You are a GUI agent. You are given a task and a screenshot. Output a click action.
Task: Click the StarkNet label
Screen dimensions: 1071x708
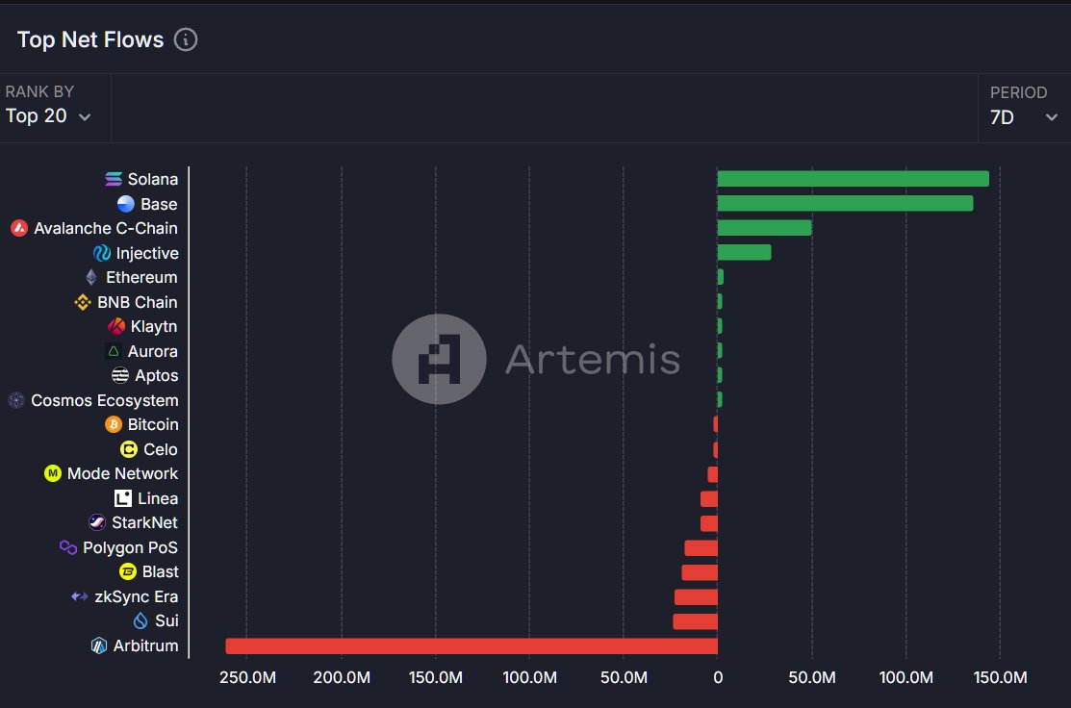click(144, 522)
